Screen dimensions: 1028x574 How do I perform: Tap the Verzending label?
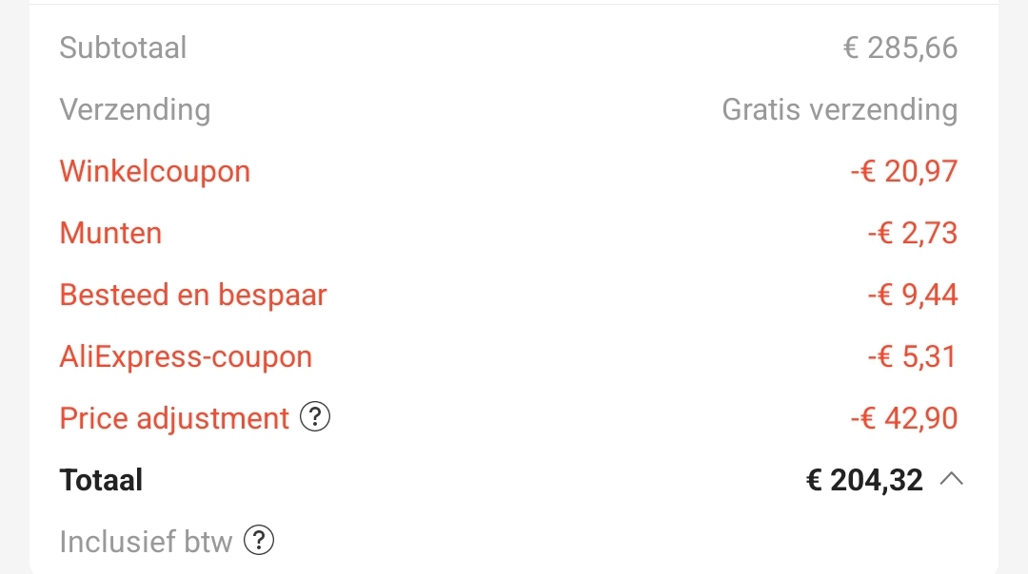(x=135, y=109)
